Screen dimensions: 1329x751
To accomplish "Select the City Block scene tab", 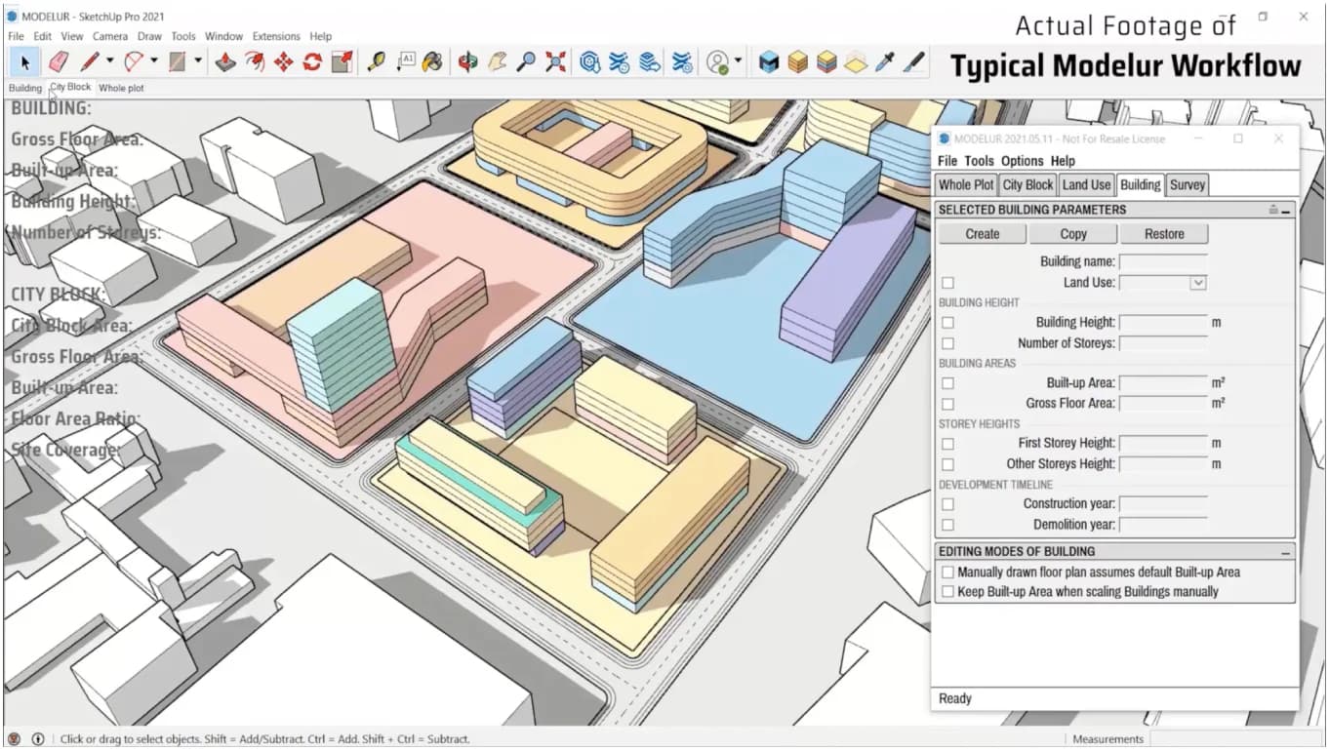I will [x=70, y=87].
